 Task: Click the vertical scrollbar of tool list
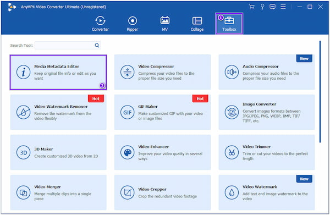coord(320,92)
